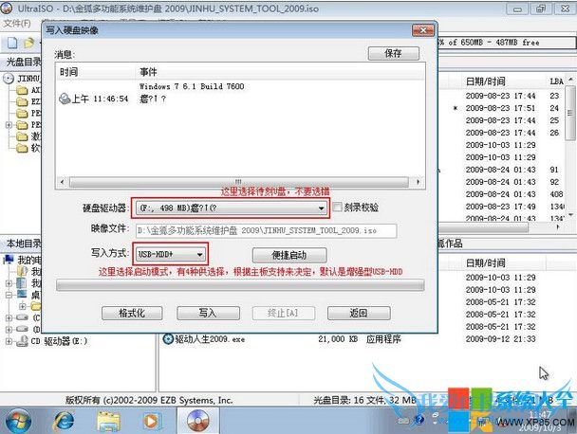Viewport: 577px width, 434px height.
Task: Select the Windows 7 6.1 Build 7600 row
Action: (x=192, y=86)
